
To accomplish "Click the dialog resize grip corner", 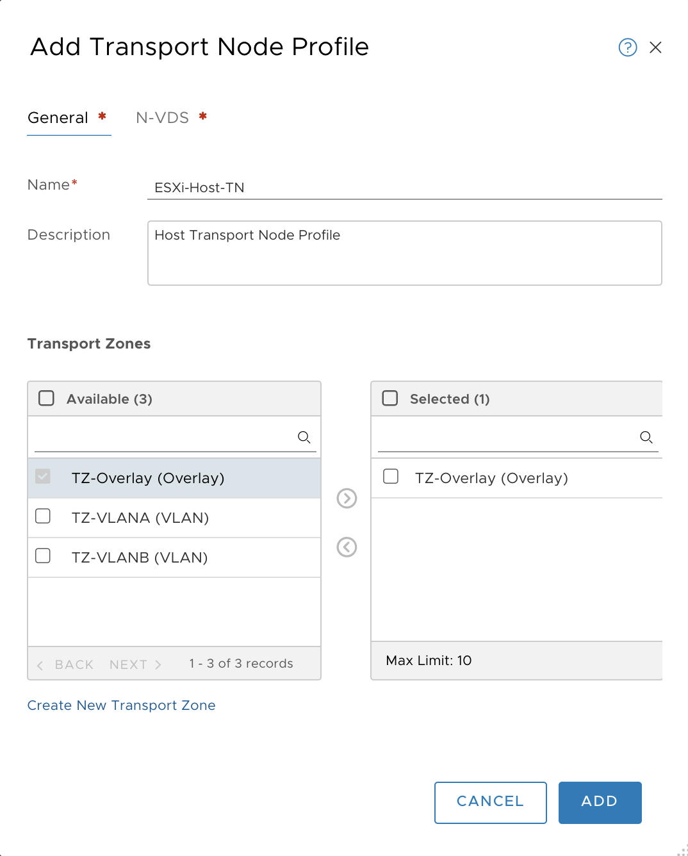I will [682, 850].
